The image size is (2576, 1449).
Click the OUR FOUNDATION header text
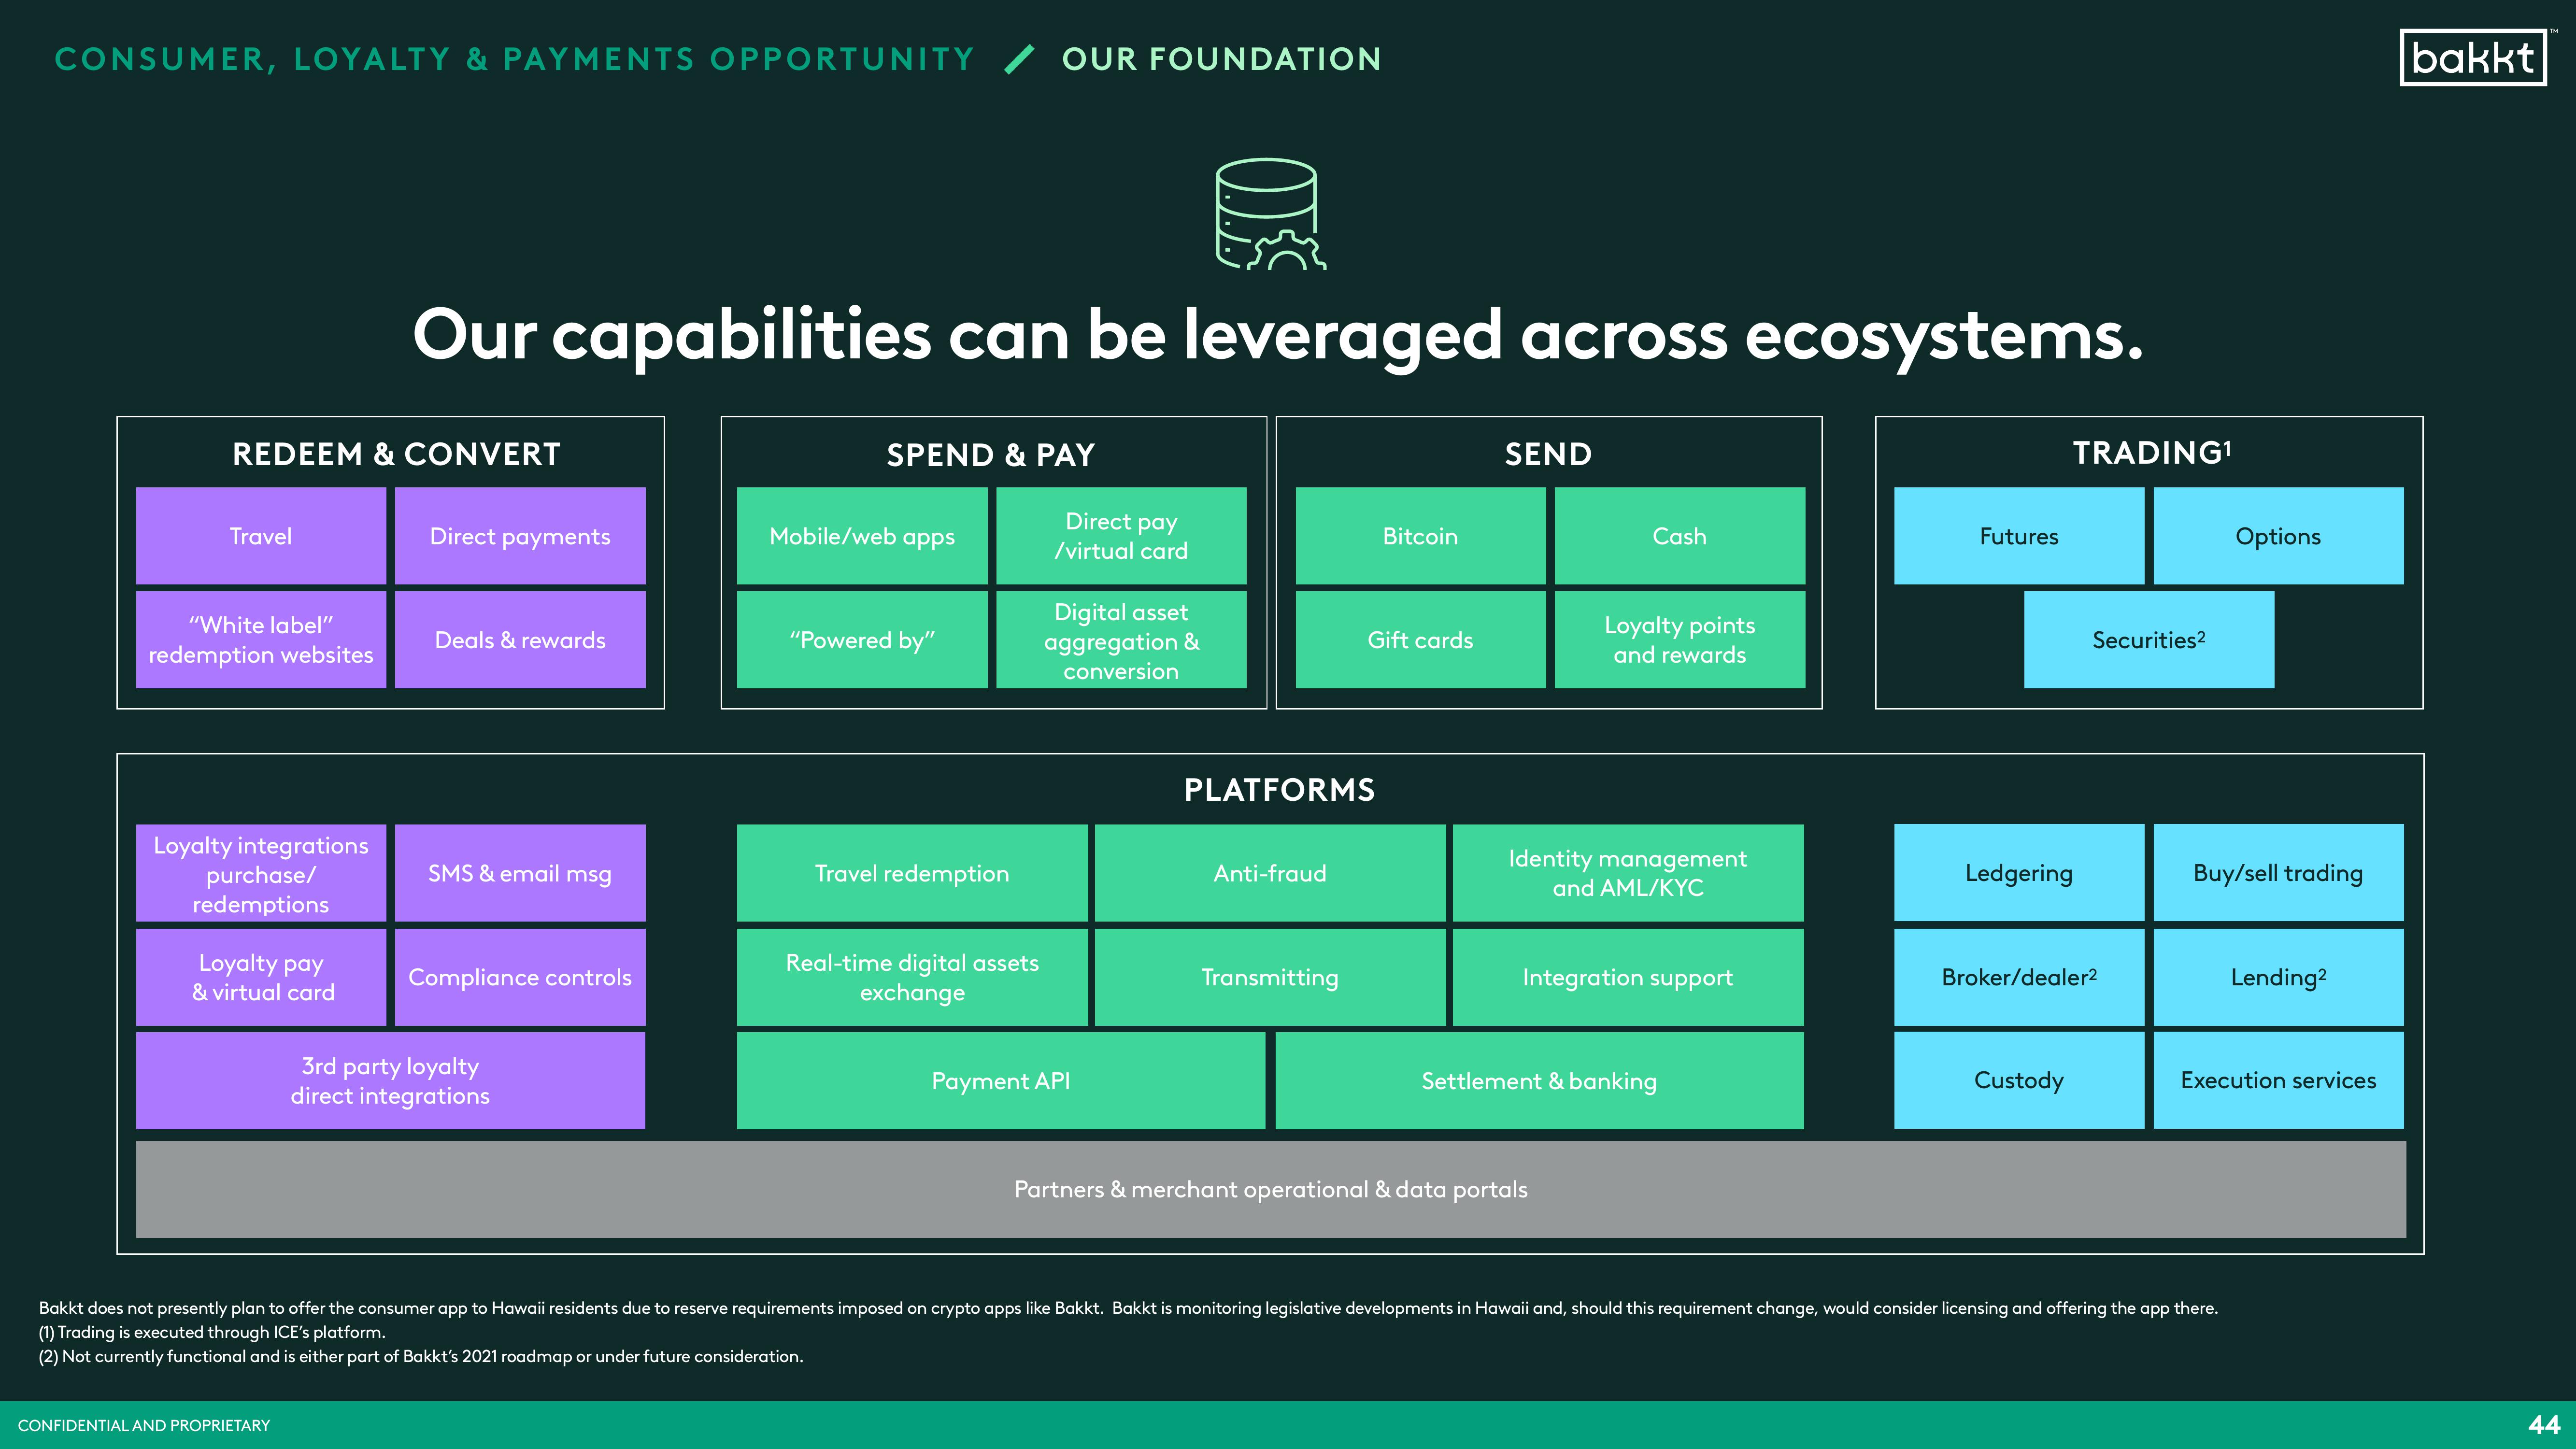pos(1221,59)
